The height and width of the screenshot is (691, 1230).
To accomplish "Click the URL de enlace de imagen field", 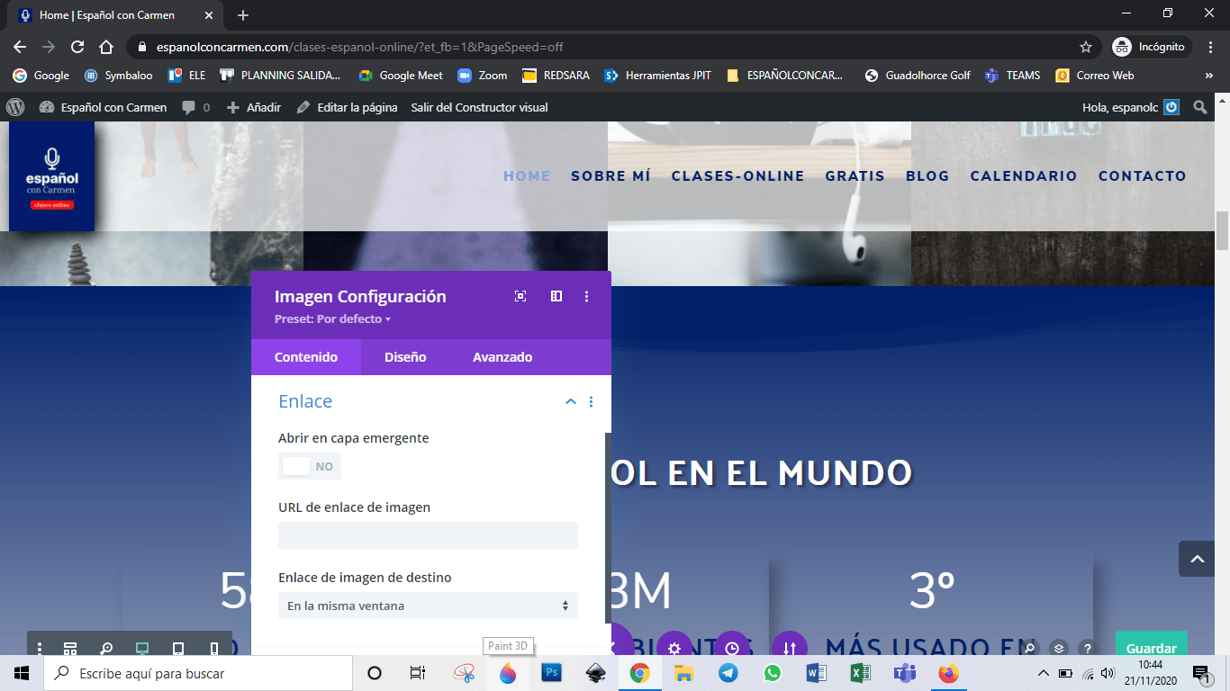I will tap(428, 535).
